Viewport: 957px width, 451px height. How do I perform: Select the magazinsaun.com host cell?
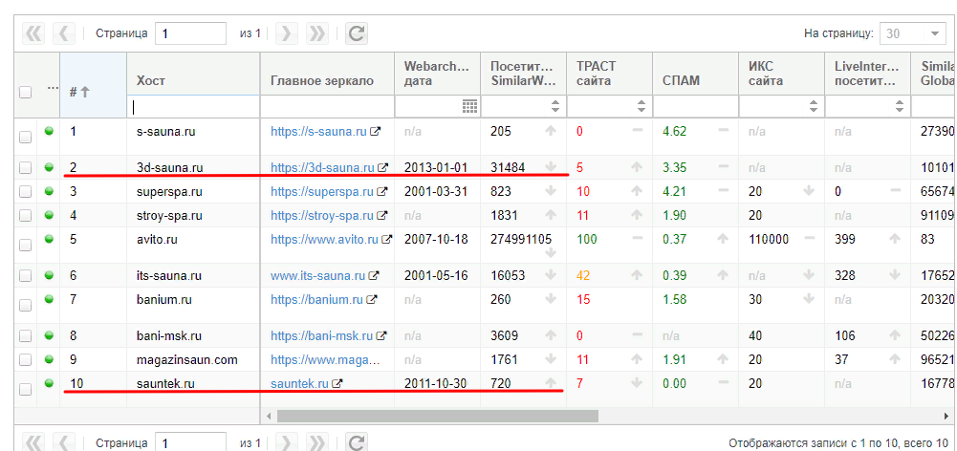pyautogui.click(x=193, y=360)
